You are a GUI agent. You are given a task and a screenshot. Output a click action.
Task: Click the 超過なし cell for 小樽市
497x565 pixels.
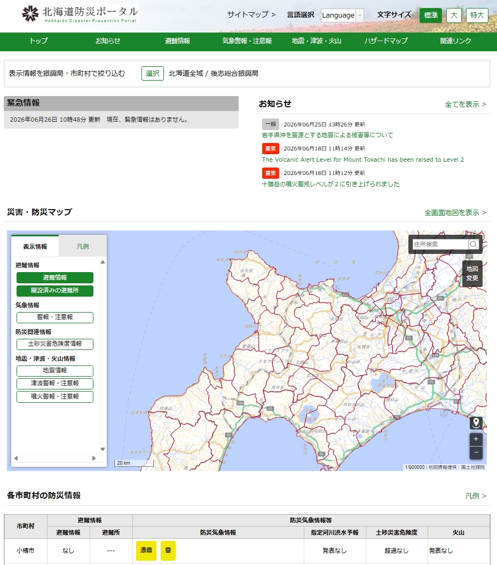click(397, 551)
